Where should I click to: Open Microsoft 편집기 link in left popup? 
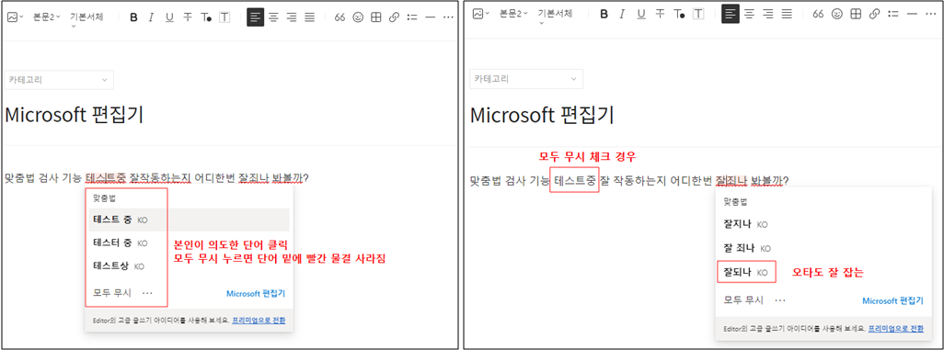[256, 293]
